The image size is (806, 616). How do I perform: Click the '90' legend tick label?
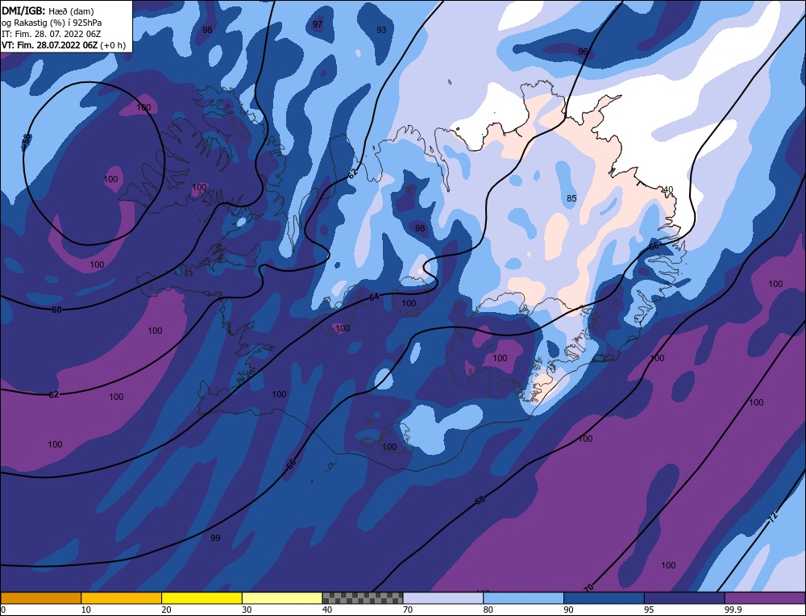(568, 610)
